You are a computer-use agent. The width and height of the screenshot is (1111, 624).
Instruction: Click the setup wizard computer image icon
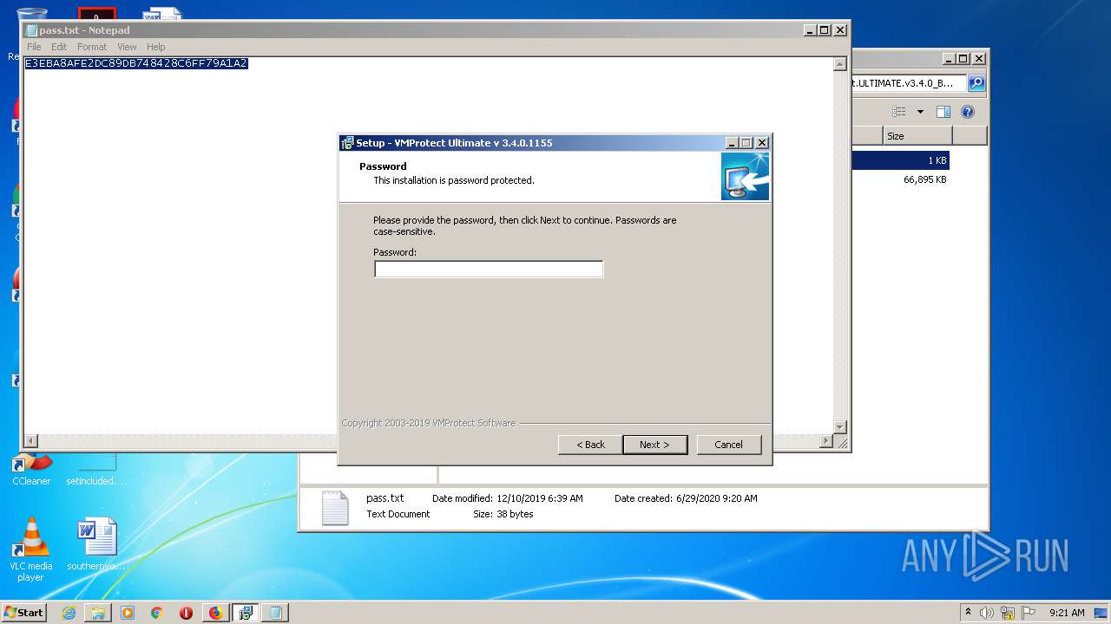tap(745, 177)
